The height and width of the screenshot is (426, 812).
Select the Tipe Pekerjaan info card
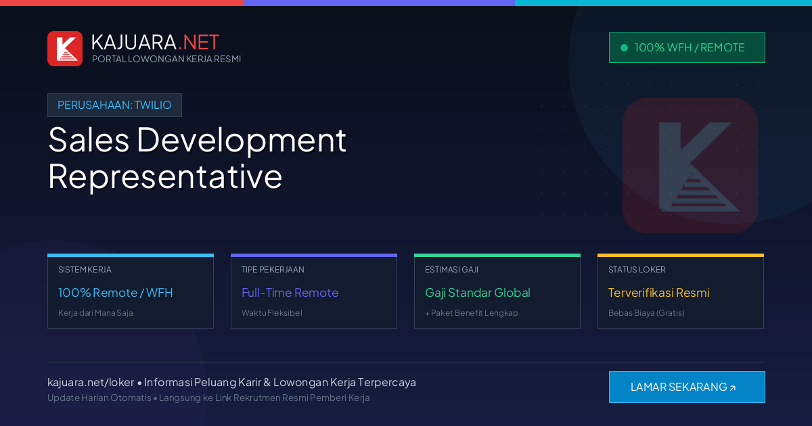point(314,291)
